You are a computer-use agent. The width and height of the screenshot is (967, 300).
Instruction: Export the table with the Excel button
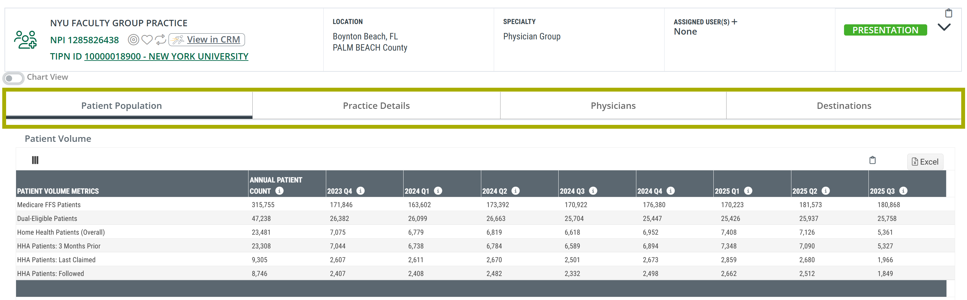925,162
